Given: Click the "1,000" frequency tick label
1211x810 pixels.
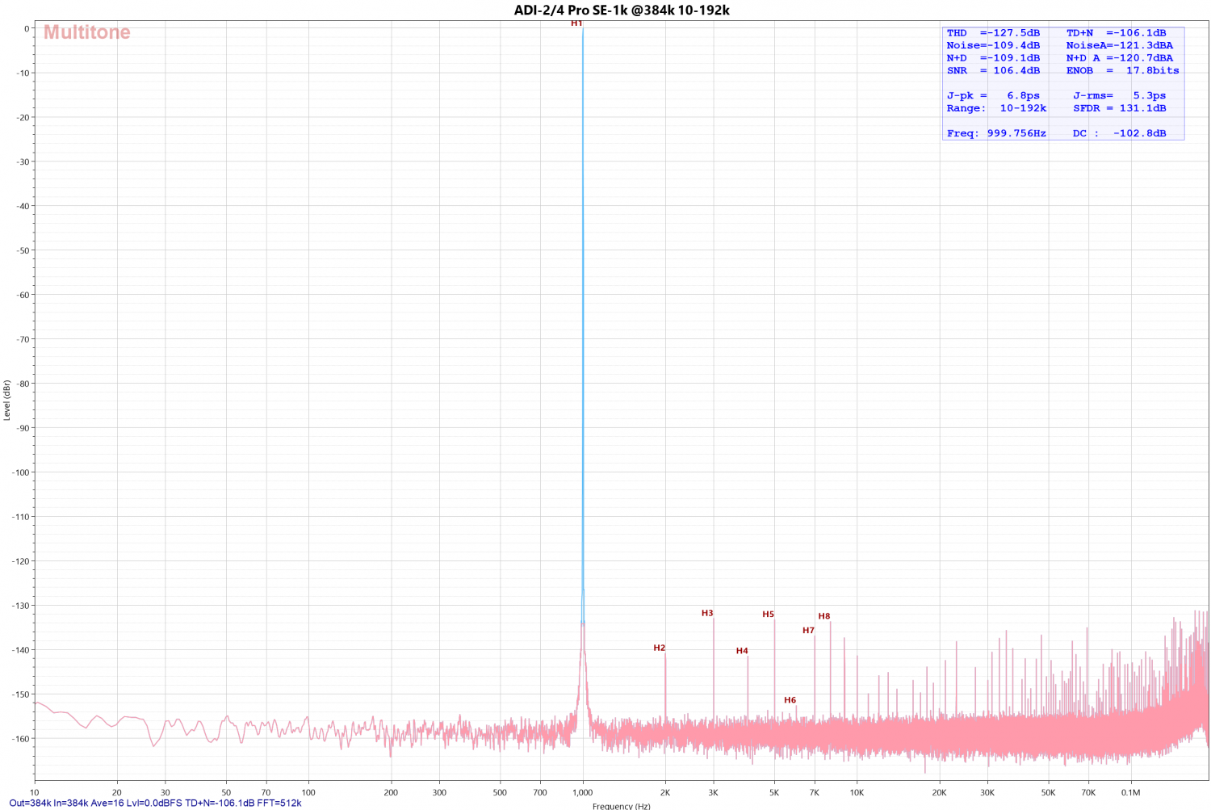Looking at the screenshot, I should pyautogui.click(x=583, y=792).
